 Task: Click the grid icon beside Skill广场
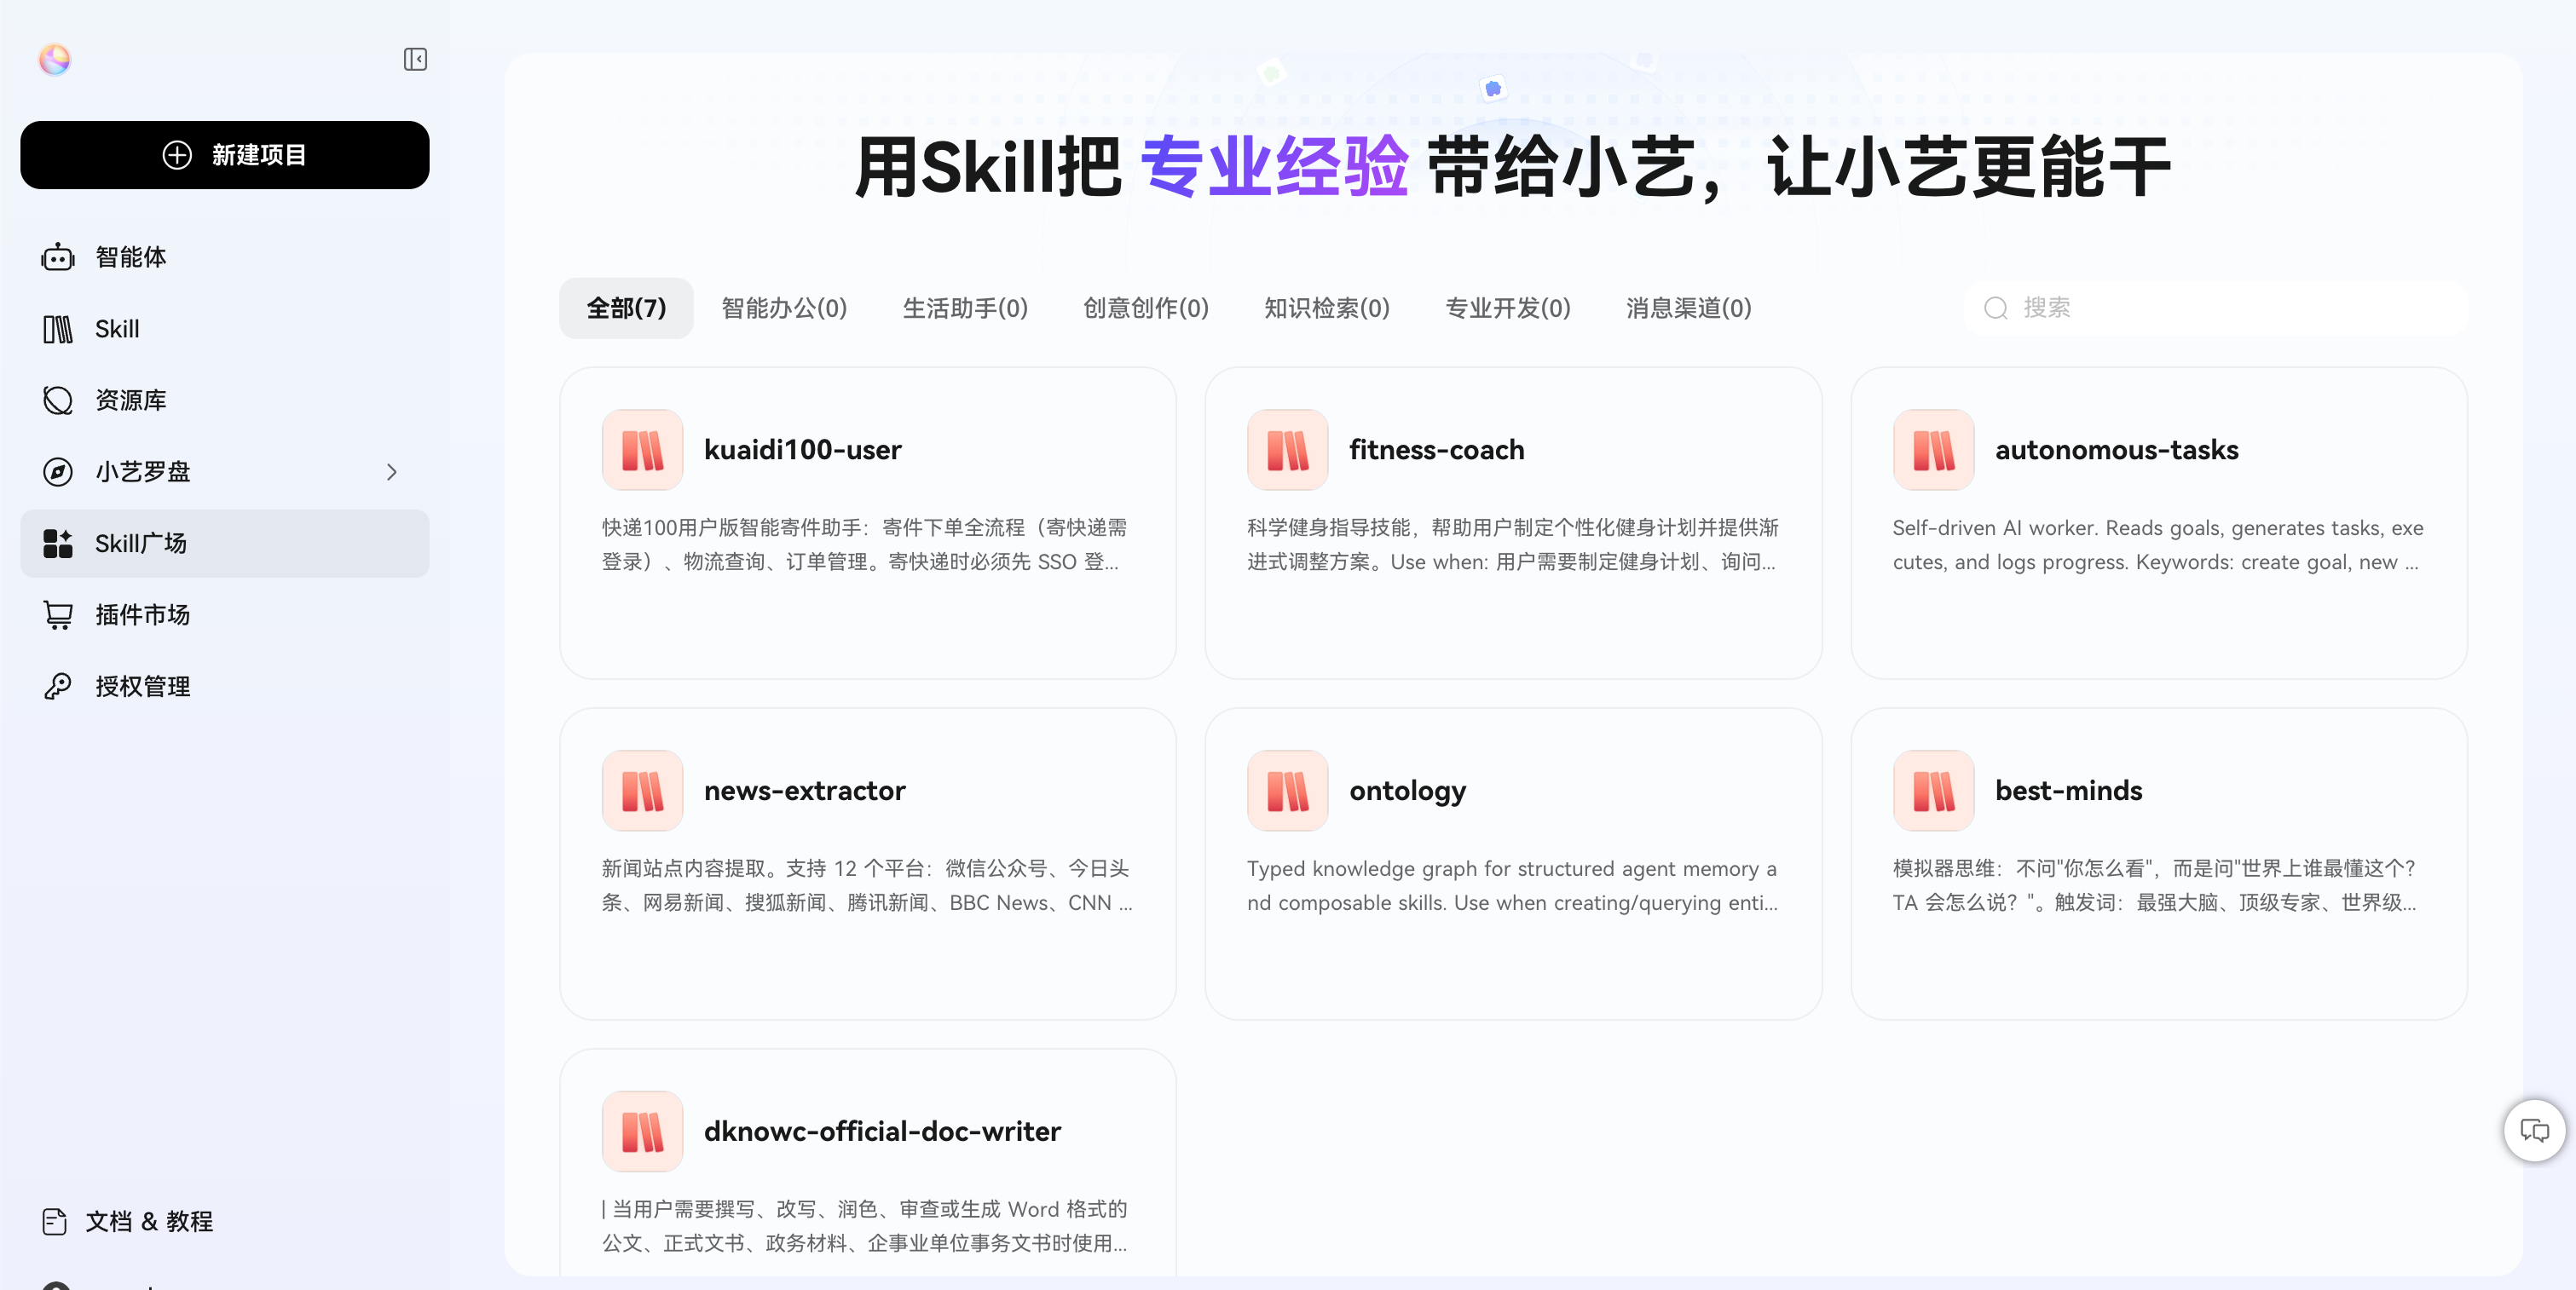point(58,544)
